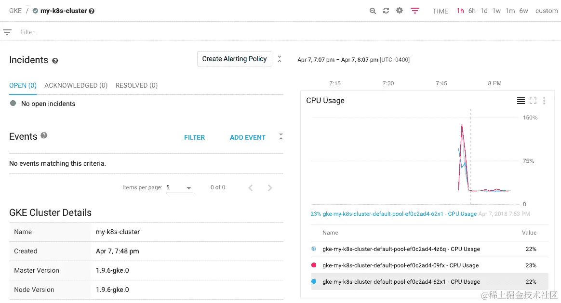
Task: Click the Node Version row label
Action: (34, 290)
